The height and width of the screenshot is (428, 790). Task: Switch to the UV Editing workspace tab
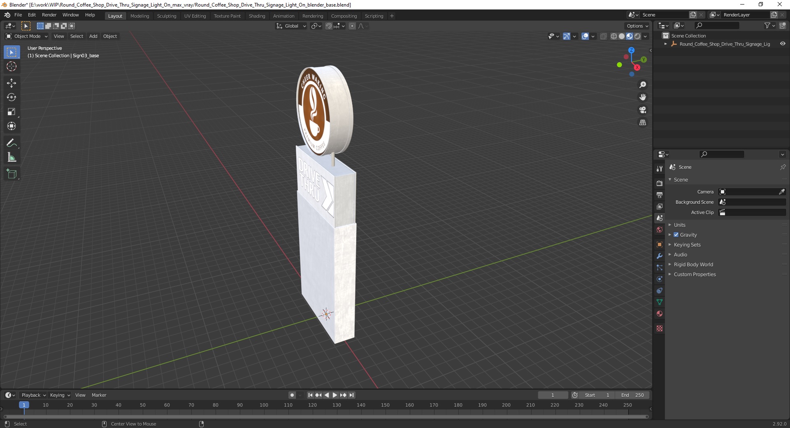195,16
